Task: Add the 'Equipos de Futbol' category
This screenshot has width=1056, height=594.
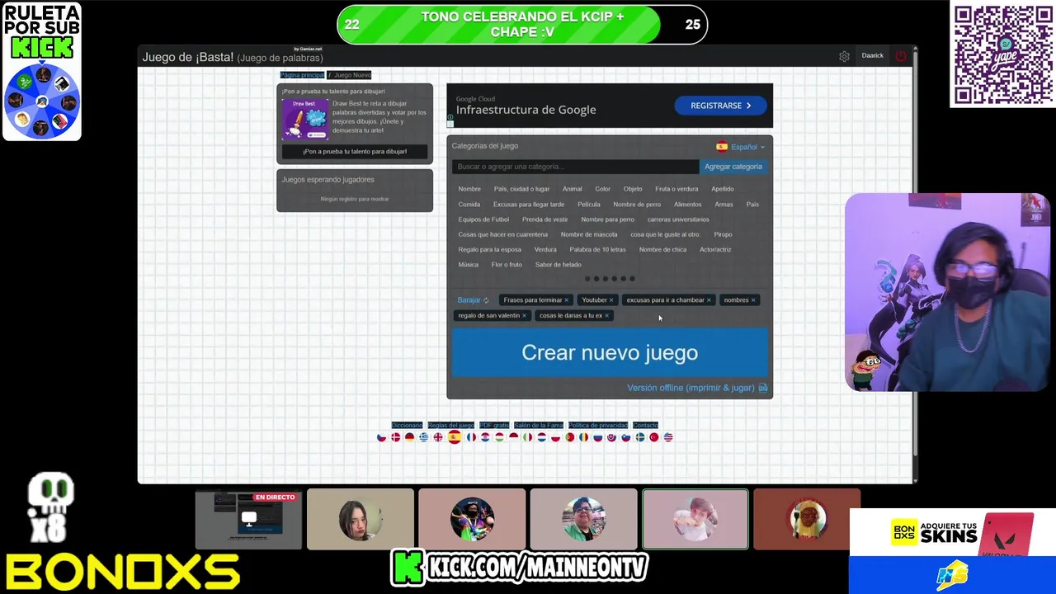Action: click(483, 219)
